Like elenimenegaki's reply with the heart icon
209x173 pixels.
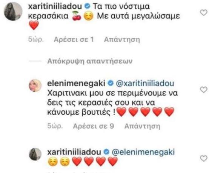(x=204, y=89)
